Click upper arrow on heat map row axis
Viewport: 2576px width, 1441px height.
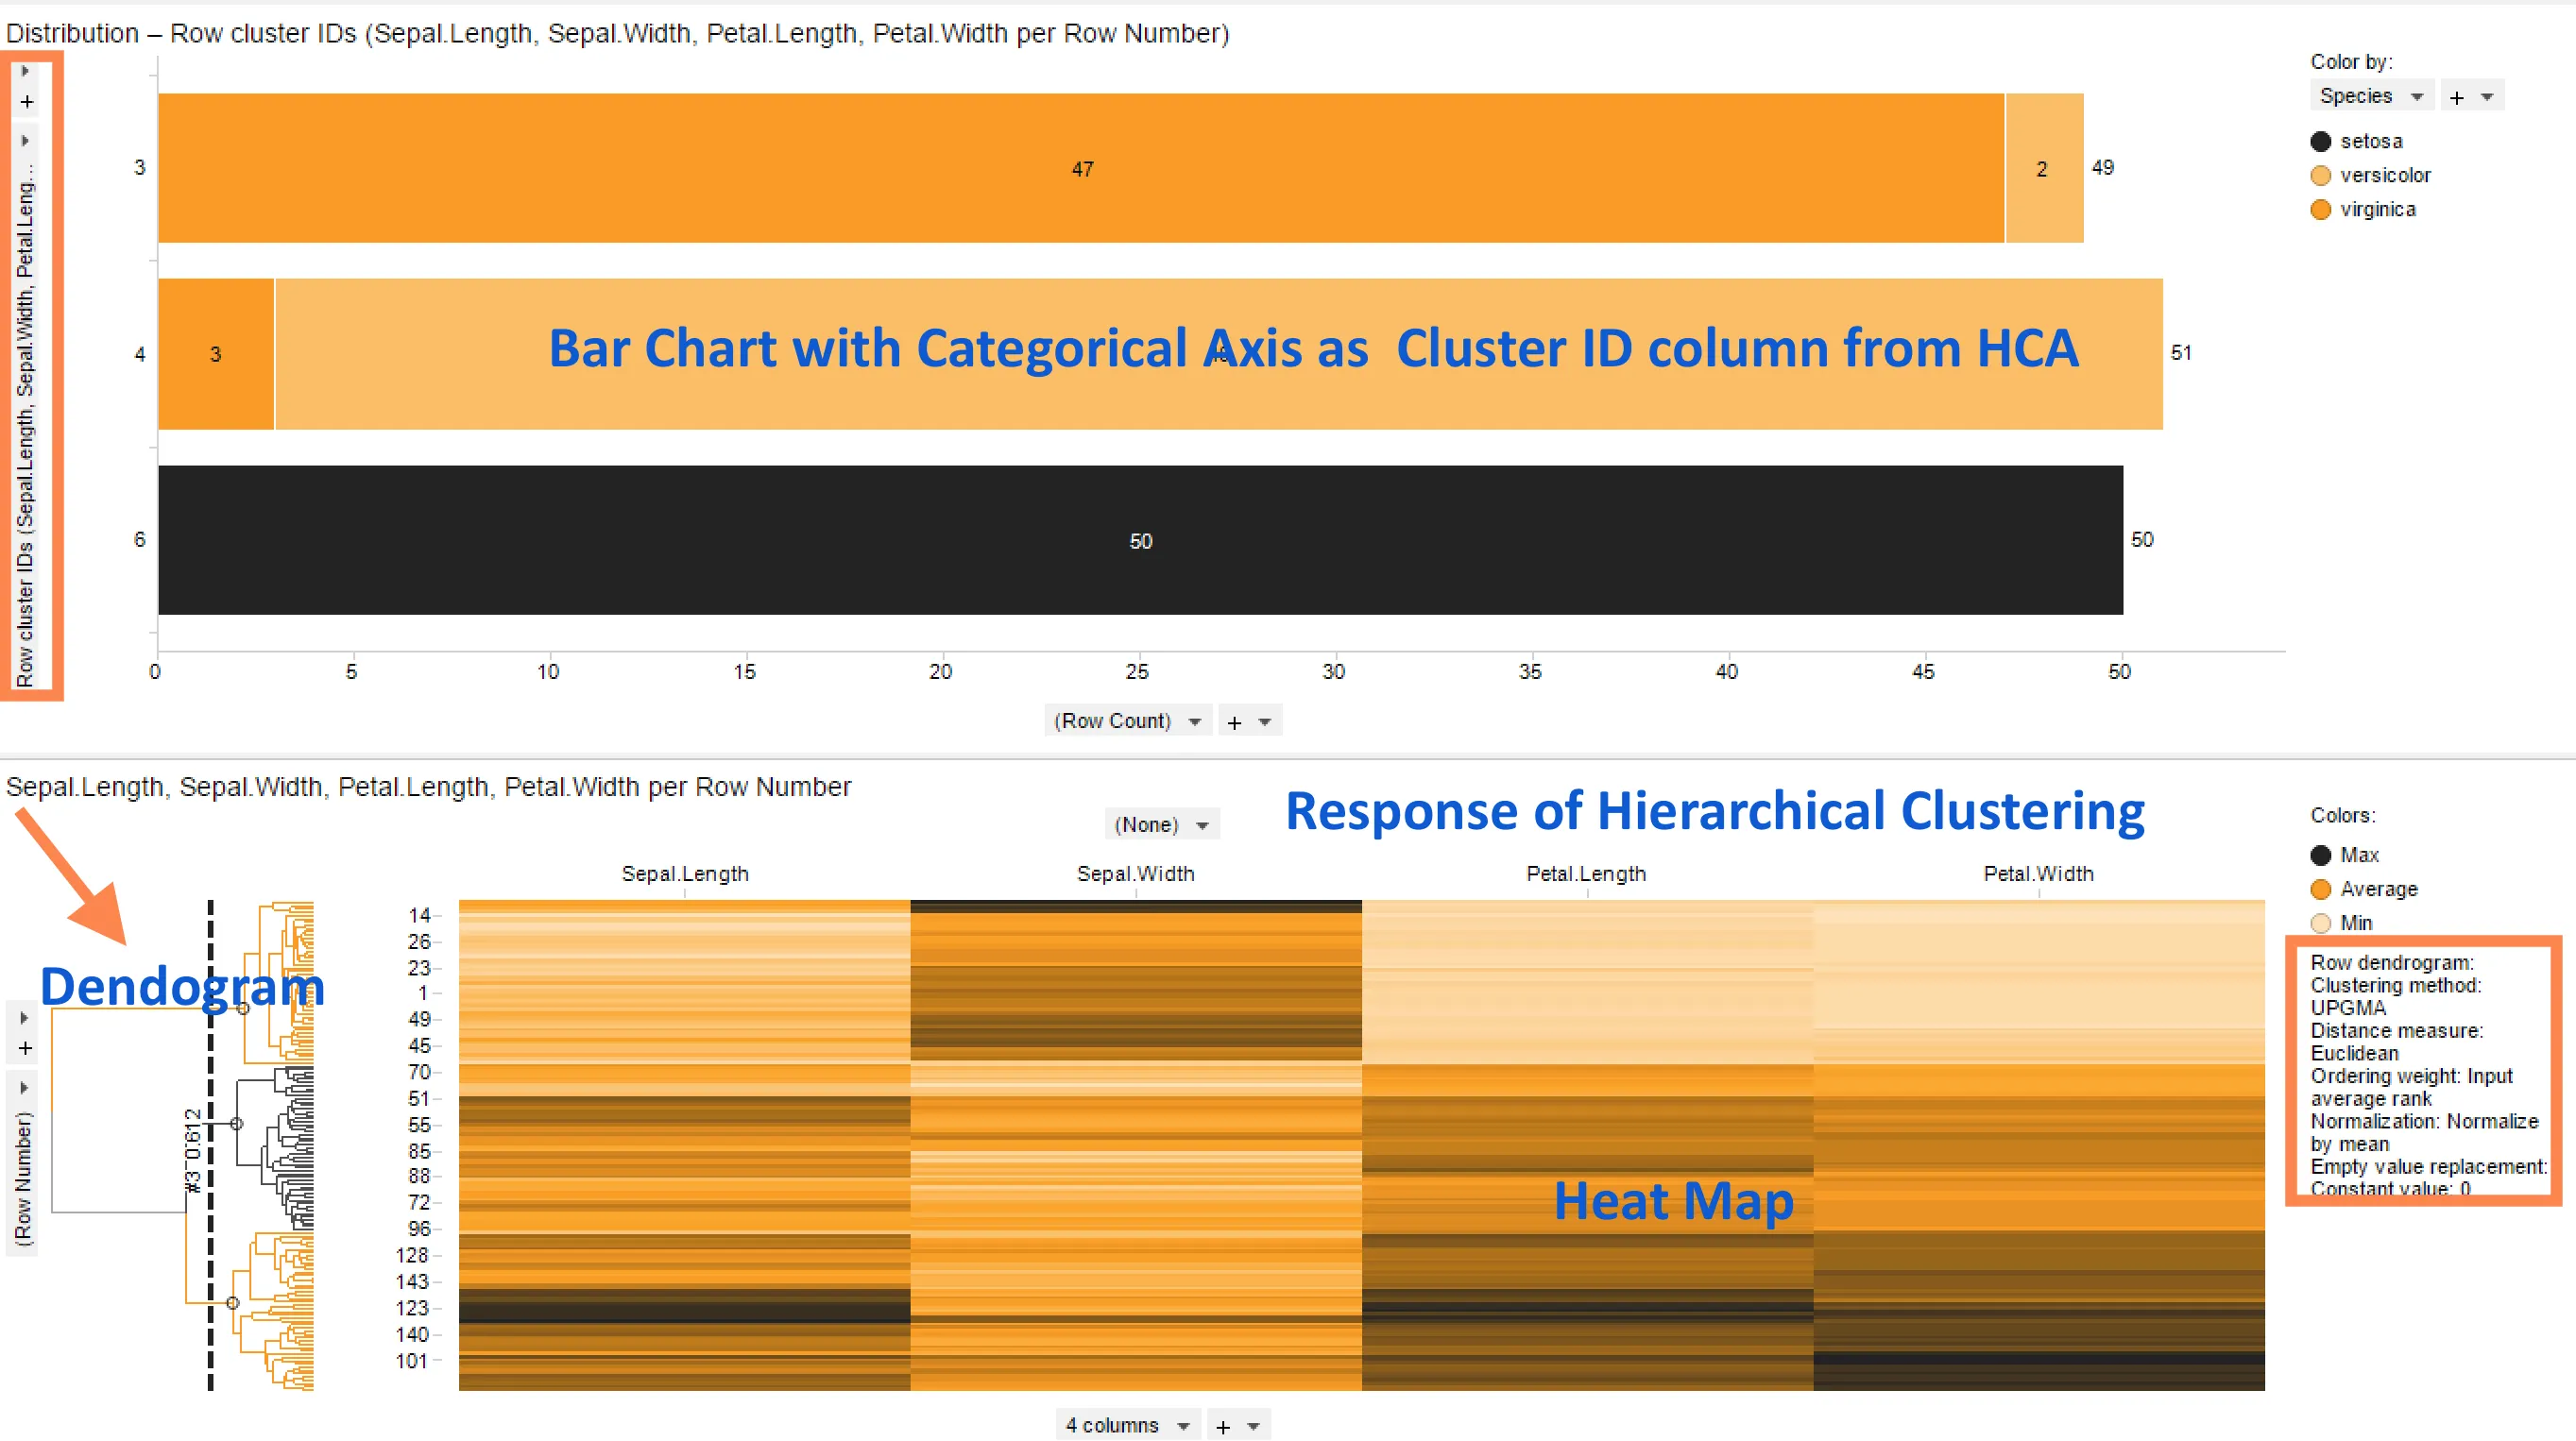[x=24, y=1018]
